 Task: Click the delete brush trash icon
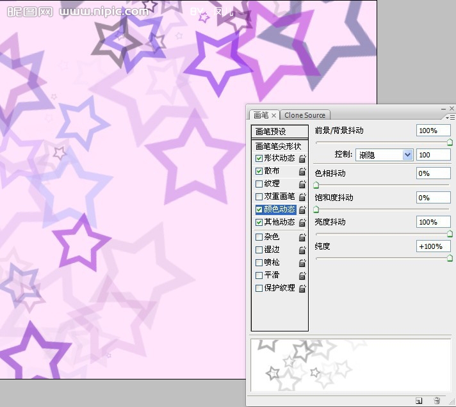pos(437,401)
